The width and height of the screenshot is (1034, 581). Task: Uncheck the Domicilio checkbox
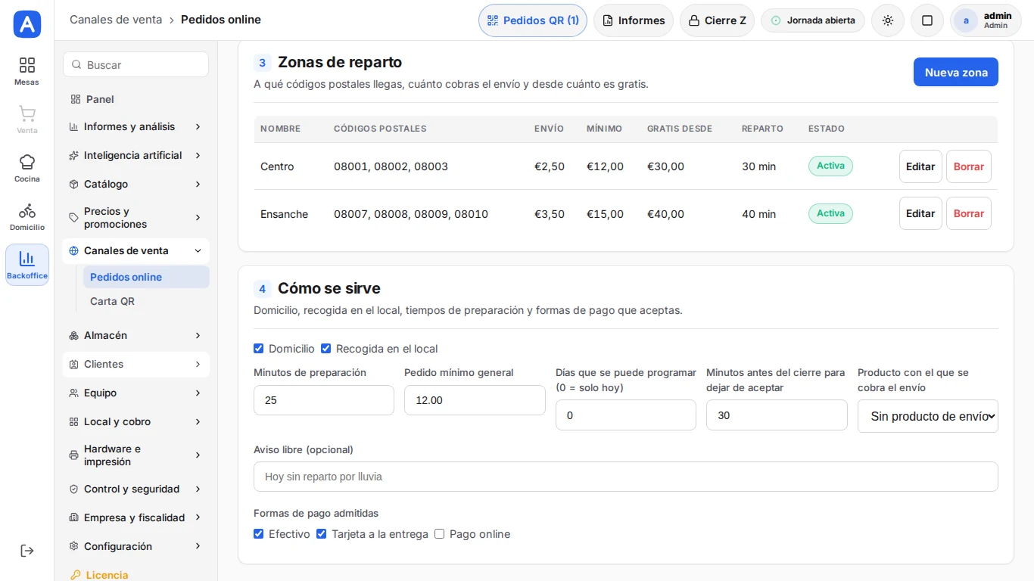pyautogui.click(x=259, y=349)
